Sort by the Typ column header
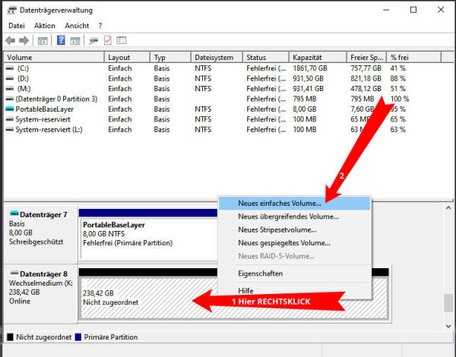This screenshot has width=456, height=357. click(170, 57)
